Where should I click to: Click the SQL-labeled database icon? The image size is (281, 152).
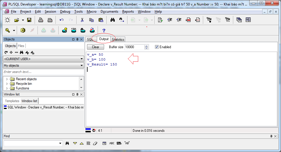(x=74, y=30)
